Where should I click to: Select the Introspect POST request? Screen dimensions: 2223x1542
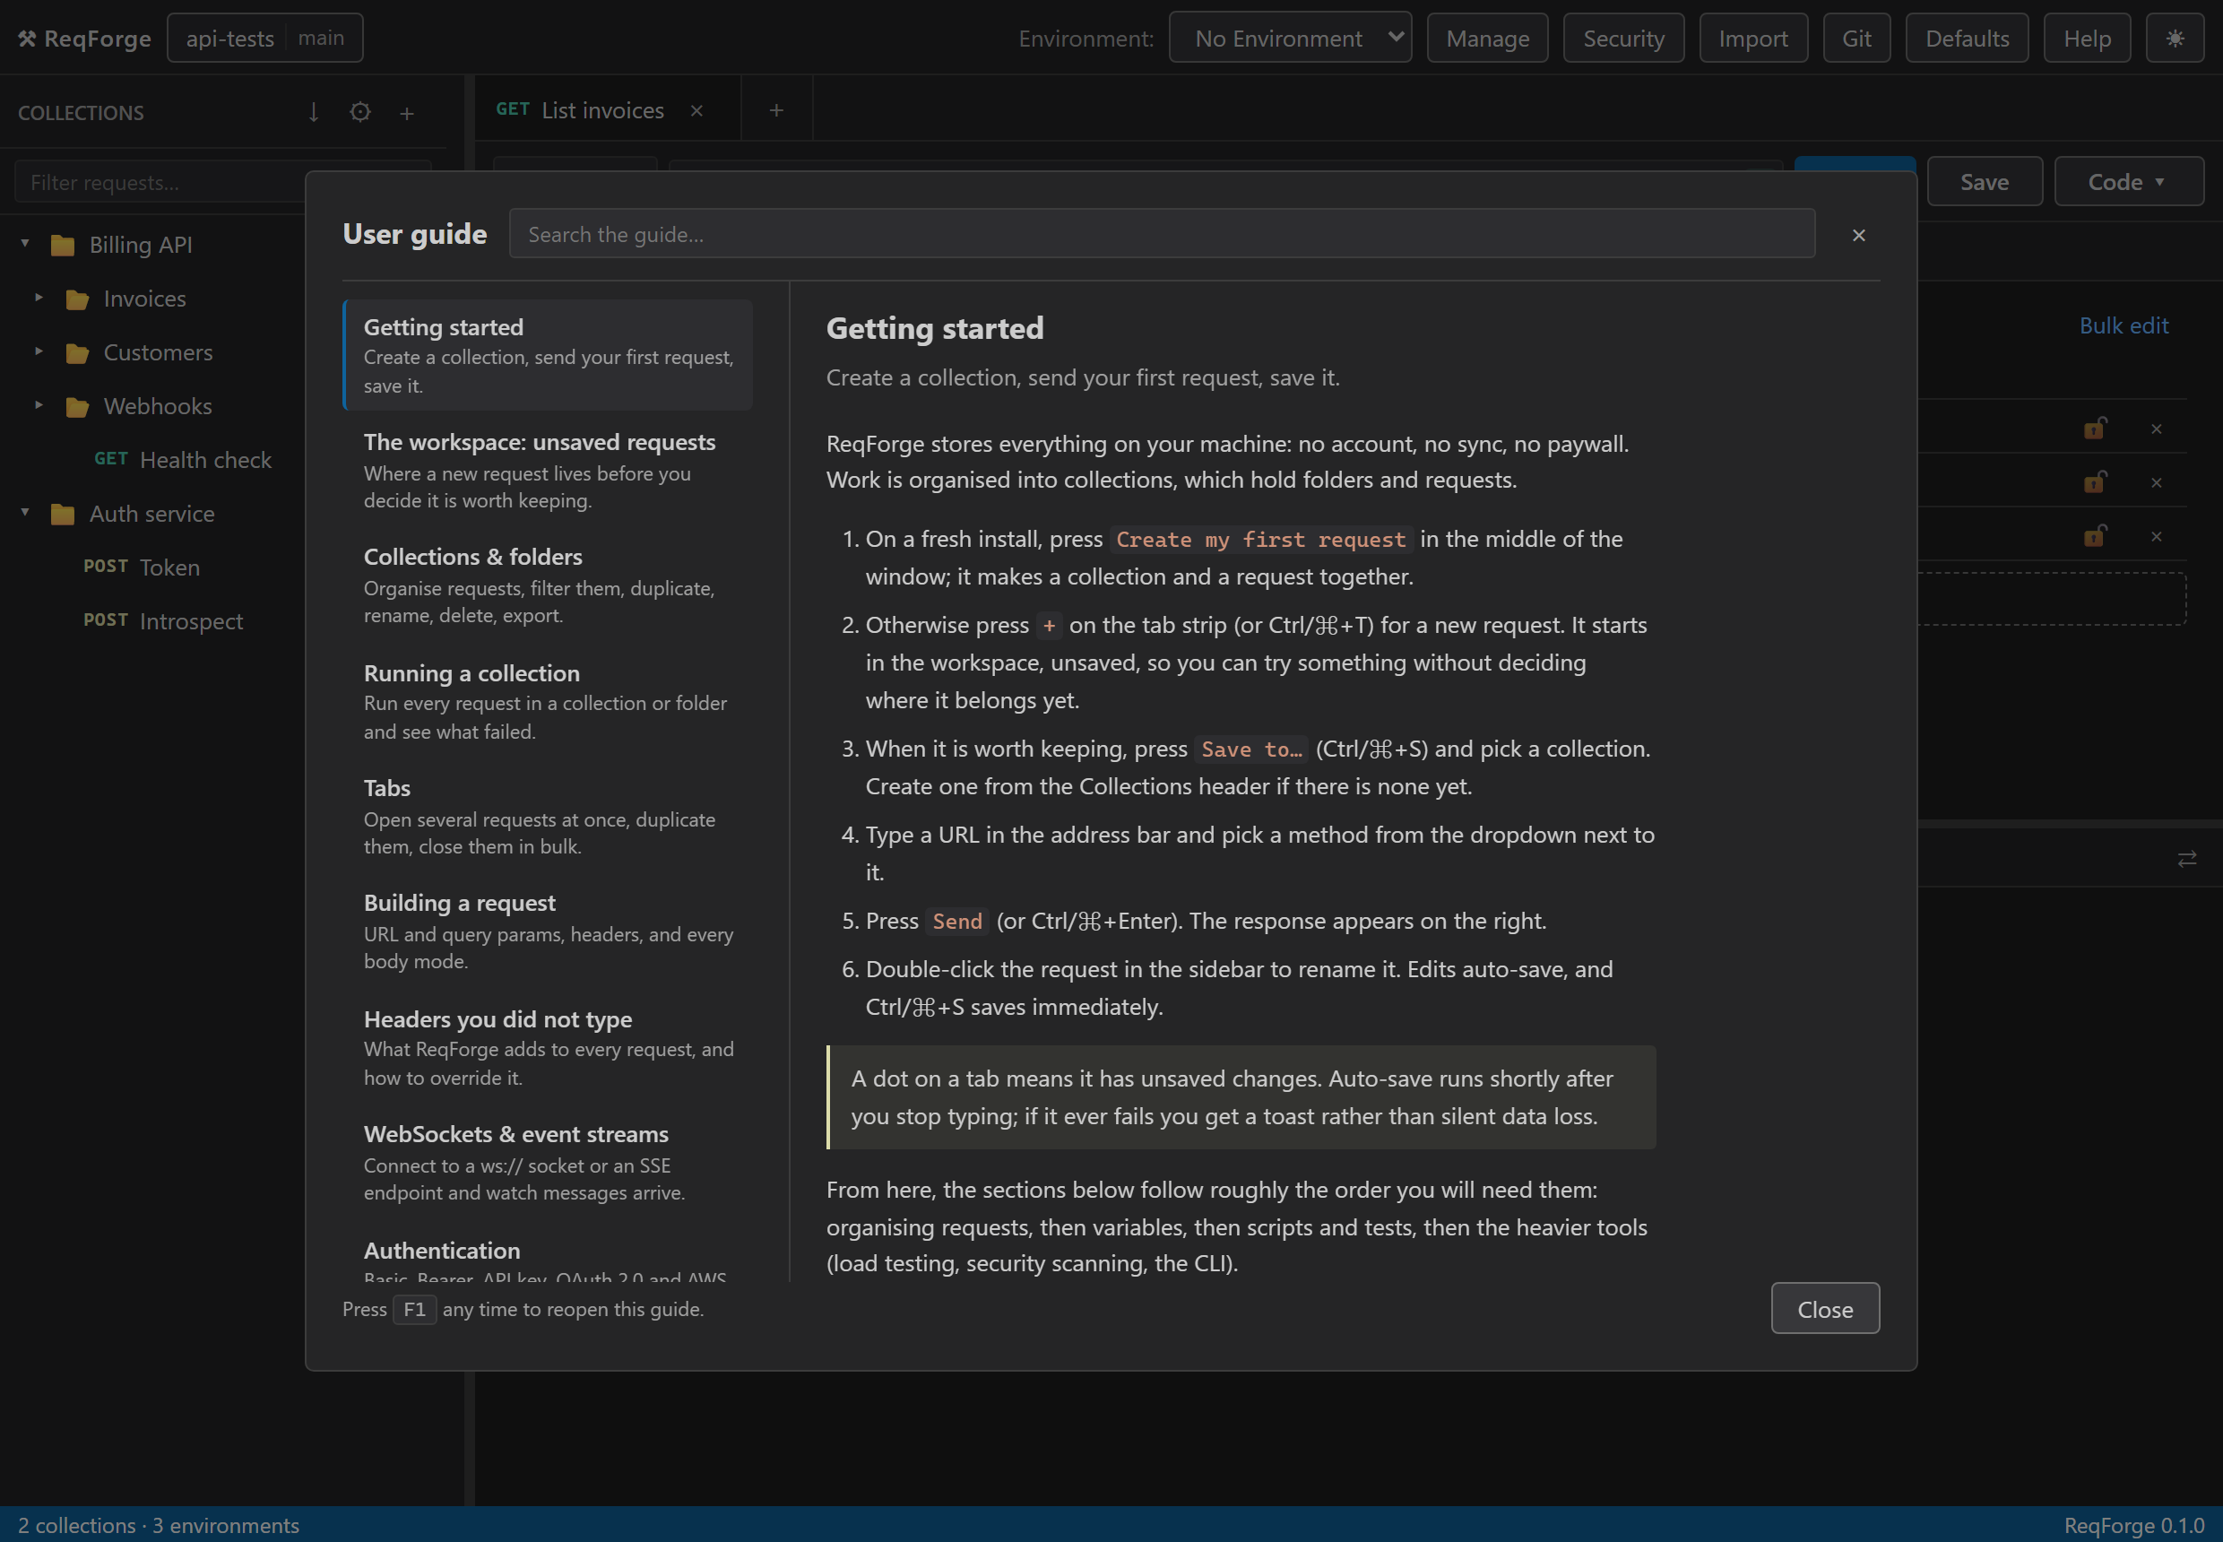[163, 621]
